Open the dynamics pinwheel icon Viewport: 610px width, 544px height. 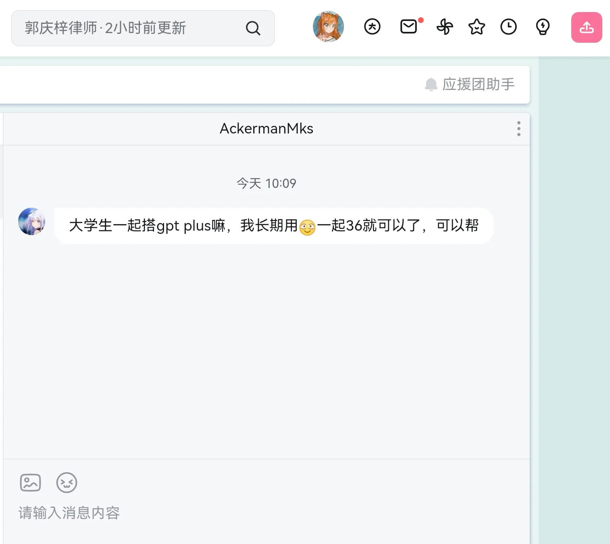tap(445, 27)
